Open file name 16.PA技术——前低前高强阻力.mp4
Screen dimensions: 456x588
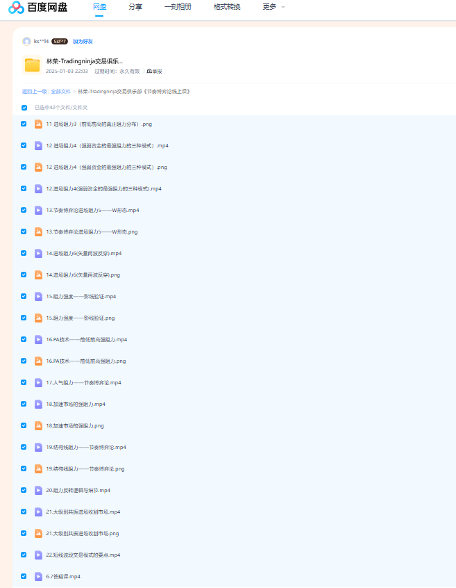coord(87,340)
